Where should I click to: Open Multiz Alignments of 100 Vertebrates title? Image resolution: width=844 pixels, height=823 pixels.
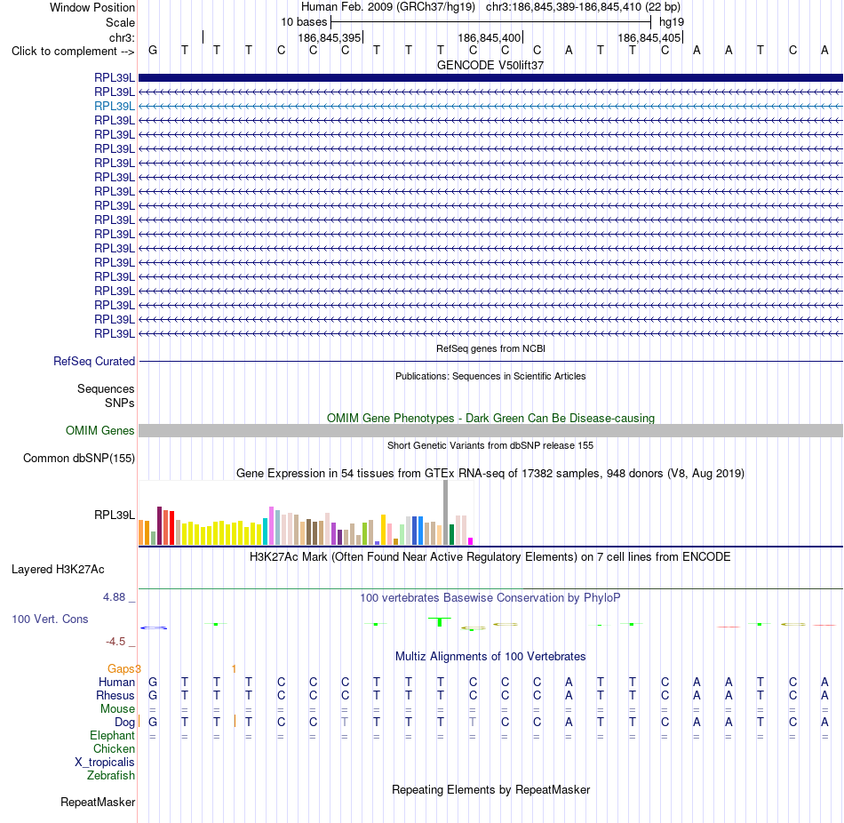pos(490,657)
